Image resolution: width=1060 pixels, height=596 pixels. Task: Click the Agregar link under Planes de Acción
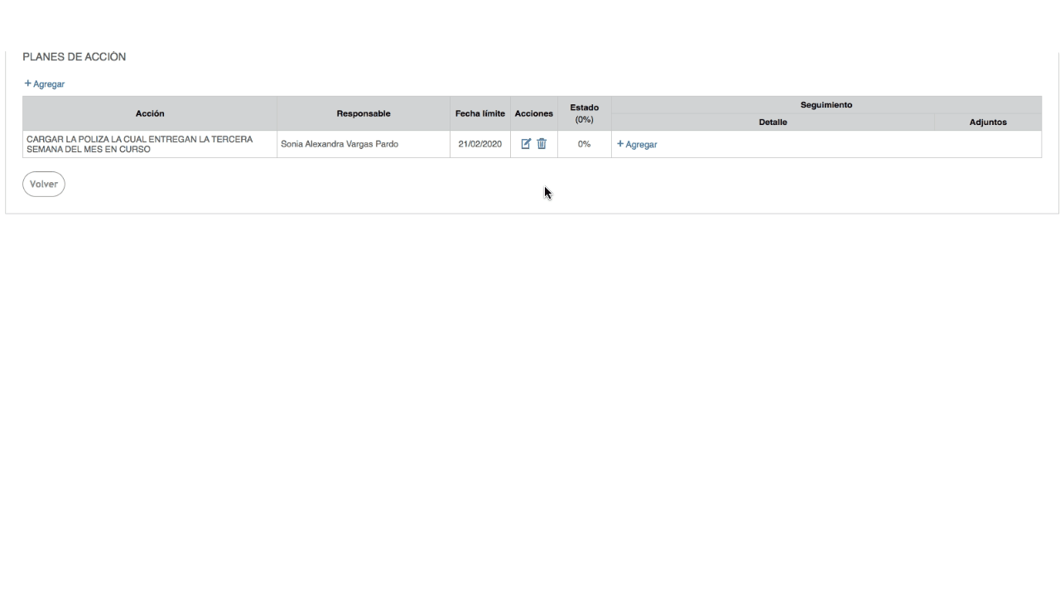pos(48,84)
